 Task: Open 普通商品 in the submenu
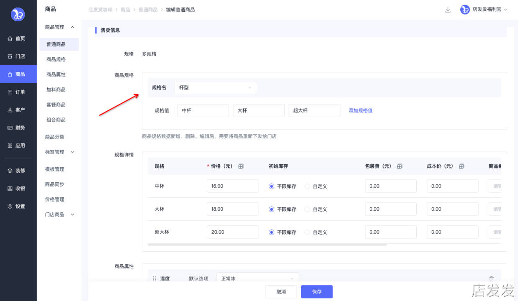tap(59, 44)
